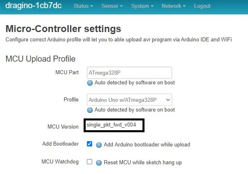
Task: Open the Profile dropdown Arduino Uno w/ATmega328P
Action: pos(129,100)
